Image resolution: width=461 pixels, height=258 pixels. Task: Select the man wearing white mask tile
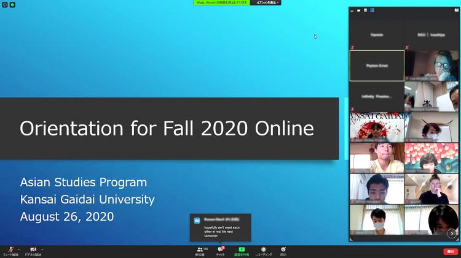tap(377, 219)
